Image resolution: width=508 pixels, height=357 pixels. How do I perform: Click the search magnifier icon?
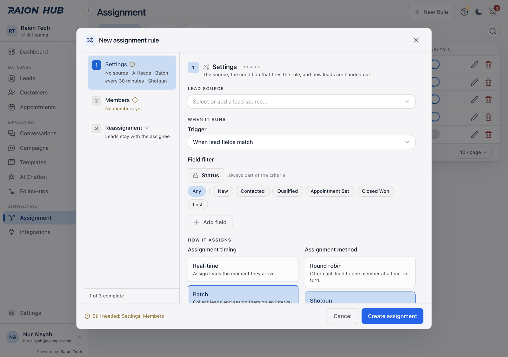pyautogui.click(x=493, y=31)
